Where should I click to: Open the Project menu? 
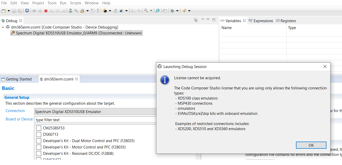tap(38, 3)
